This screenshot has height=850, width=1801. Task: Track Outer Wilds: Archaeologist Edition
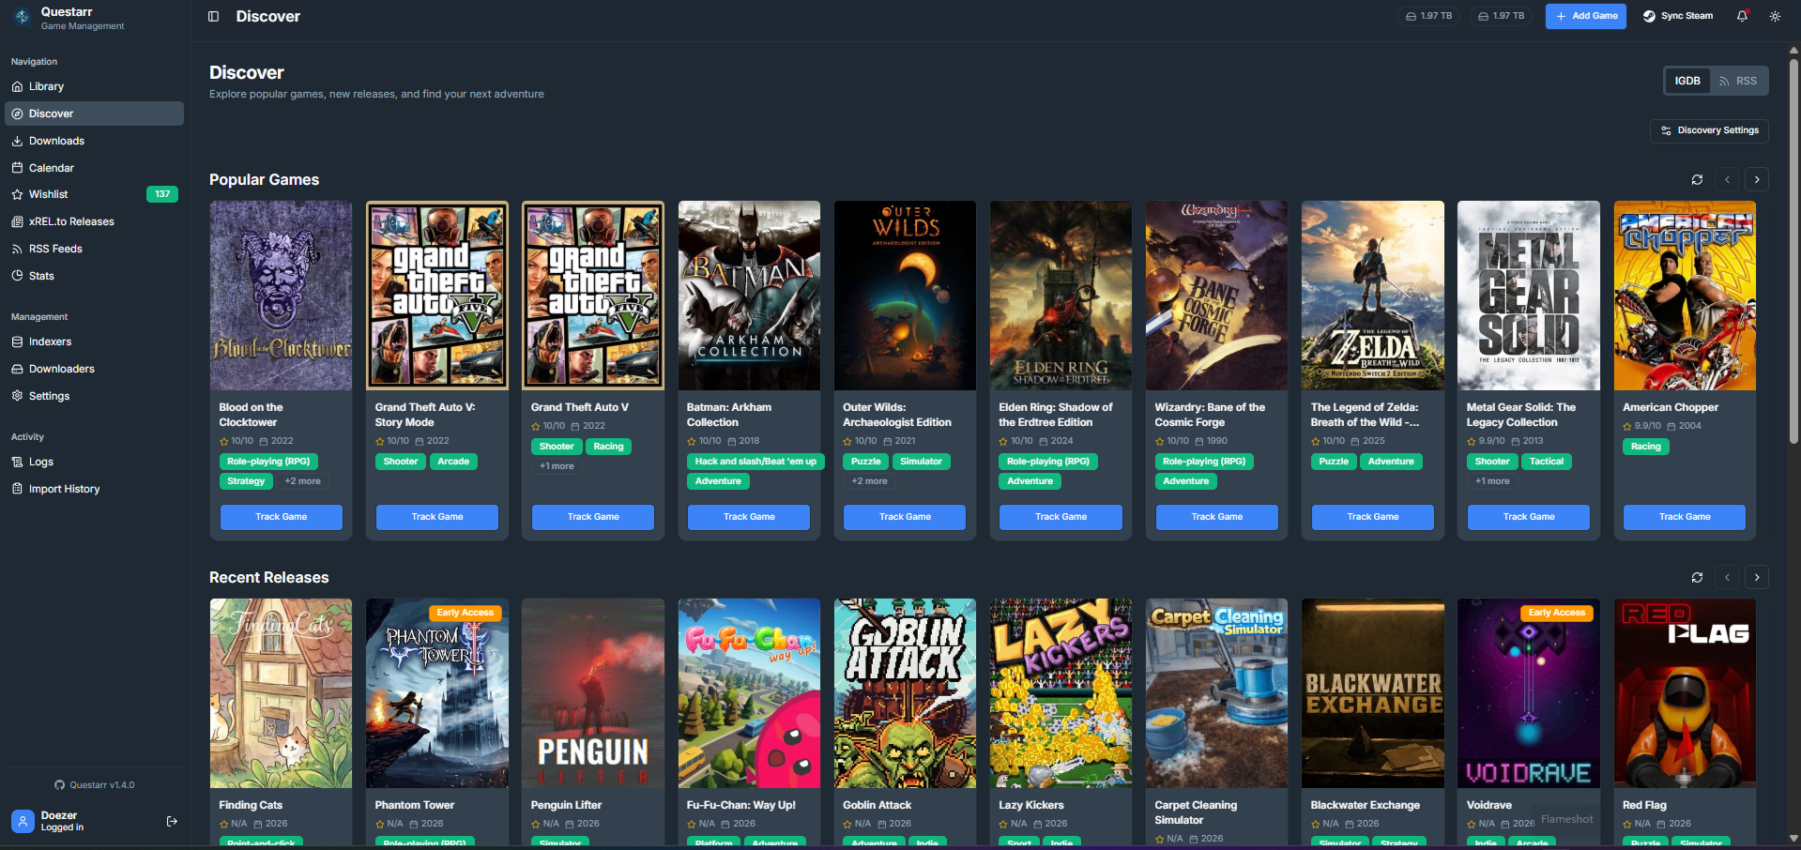[x=905, y=517]
